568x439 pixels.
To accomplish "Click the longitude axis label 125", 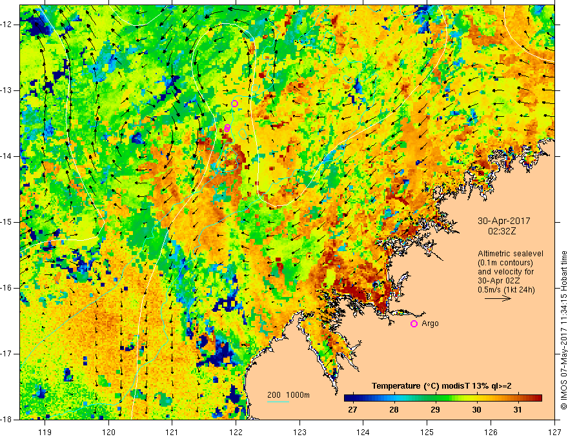I will click(427, 432).
